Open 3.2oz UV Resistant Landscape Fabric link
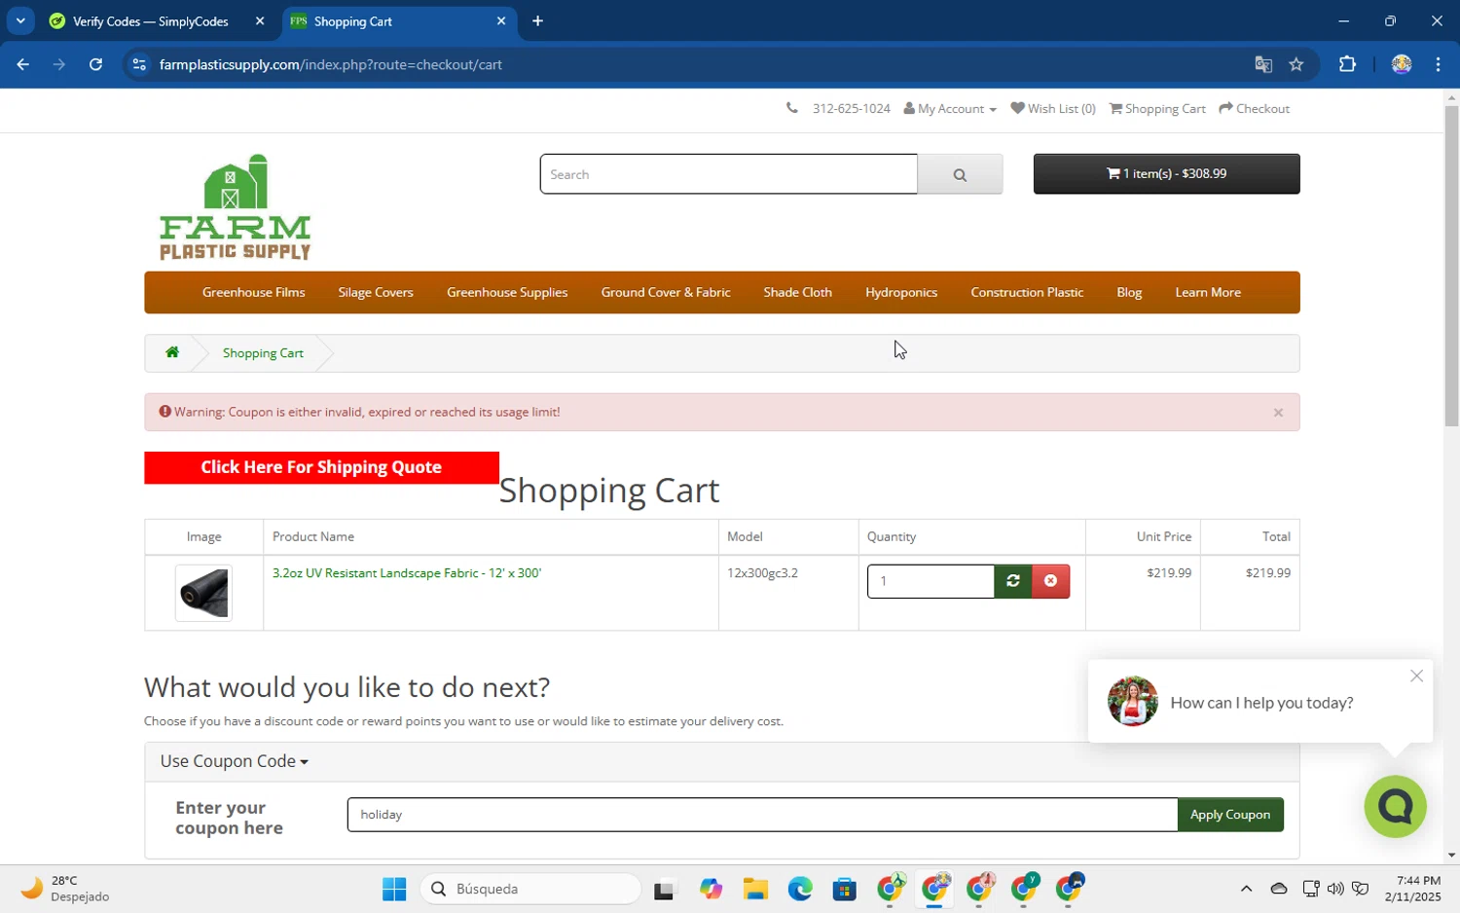The height and width of the screenshot is (913, 1460). pos(407,573)
